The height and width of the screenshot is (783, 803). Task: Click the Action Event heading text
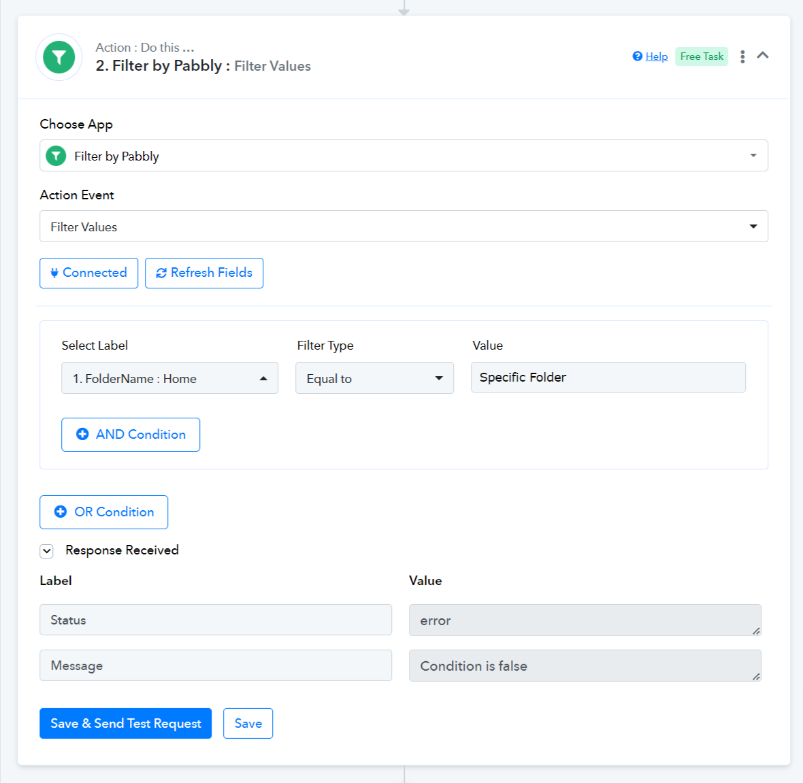click(77, 195)
